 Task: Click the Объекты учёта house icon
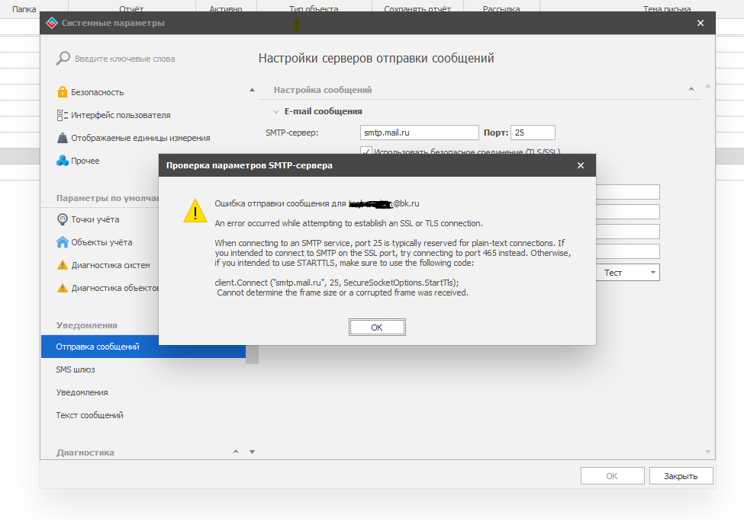pyautogui.click(x=63, y=242)
